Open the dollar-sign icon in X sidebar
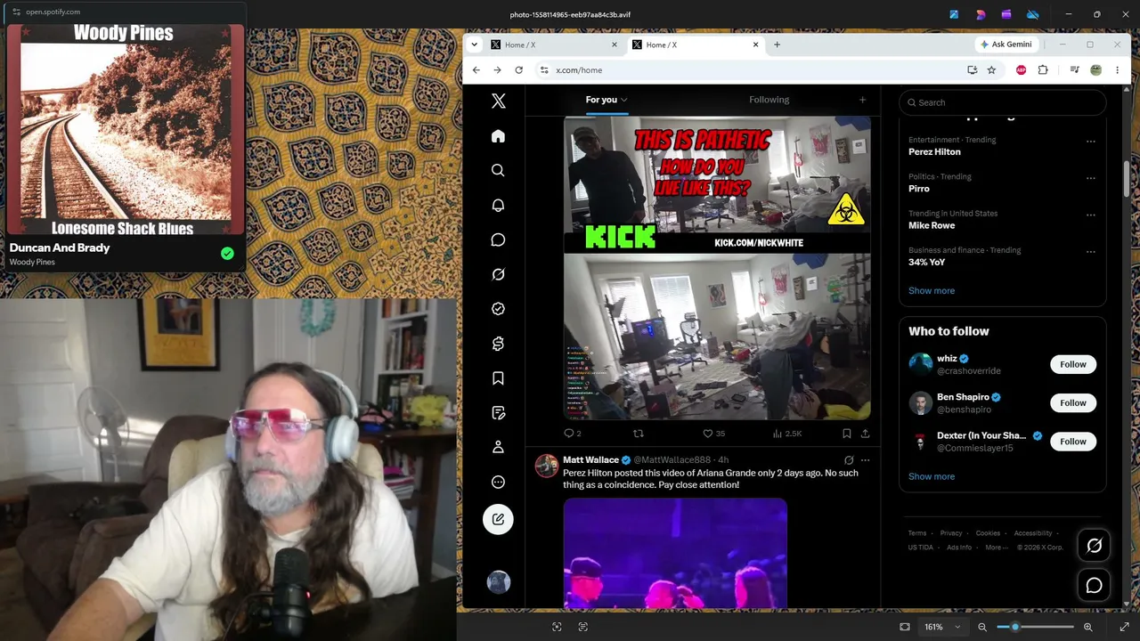This screenshot has height=641, width=1140. [x=498, y=344]
